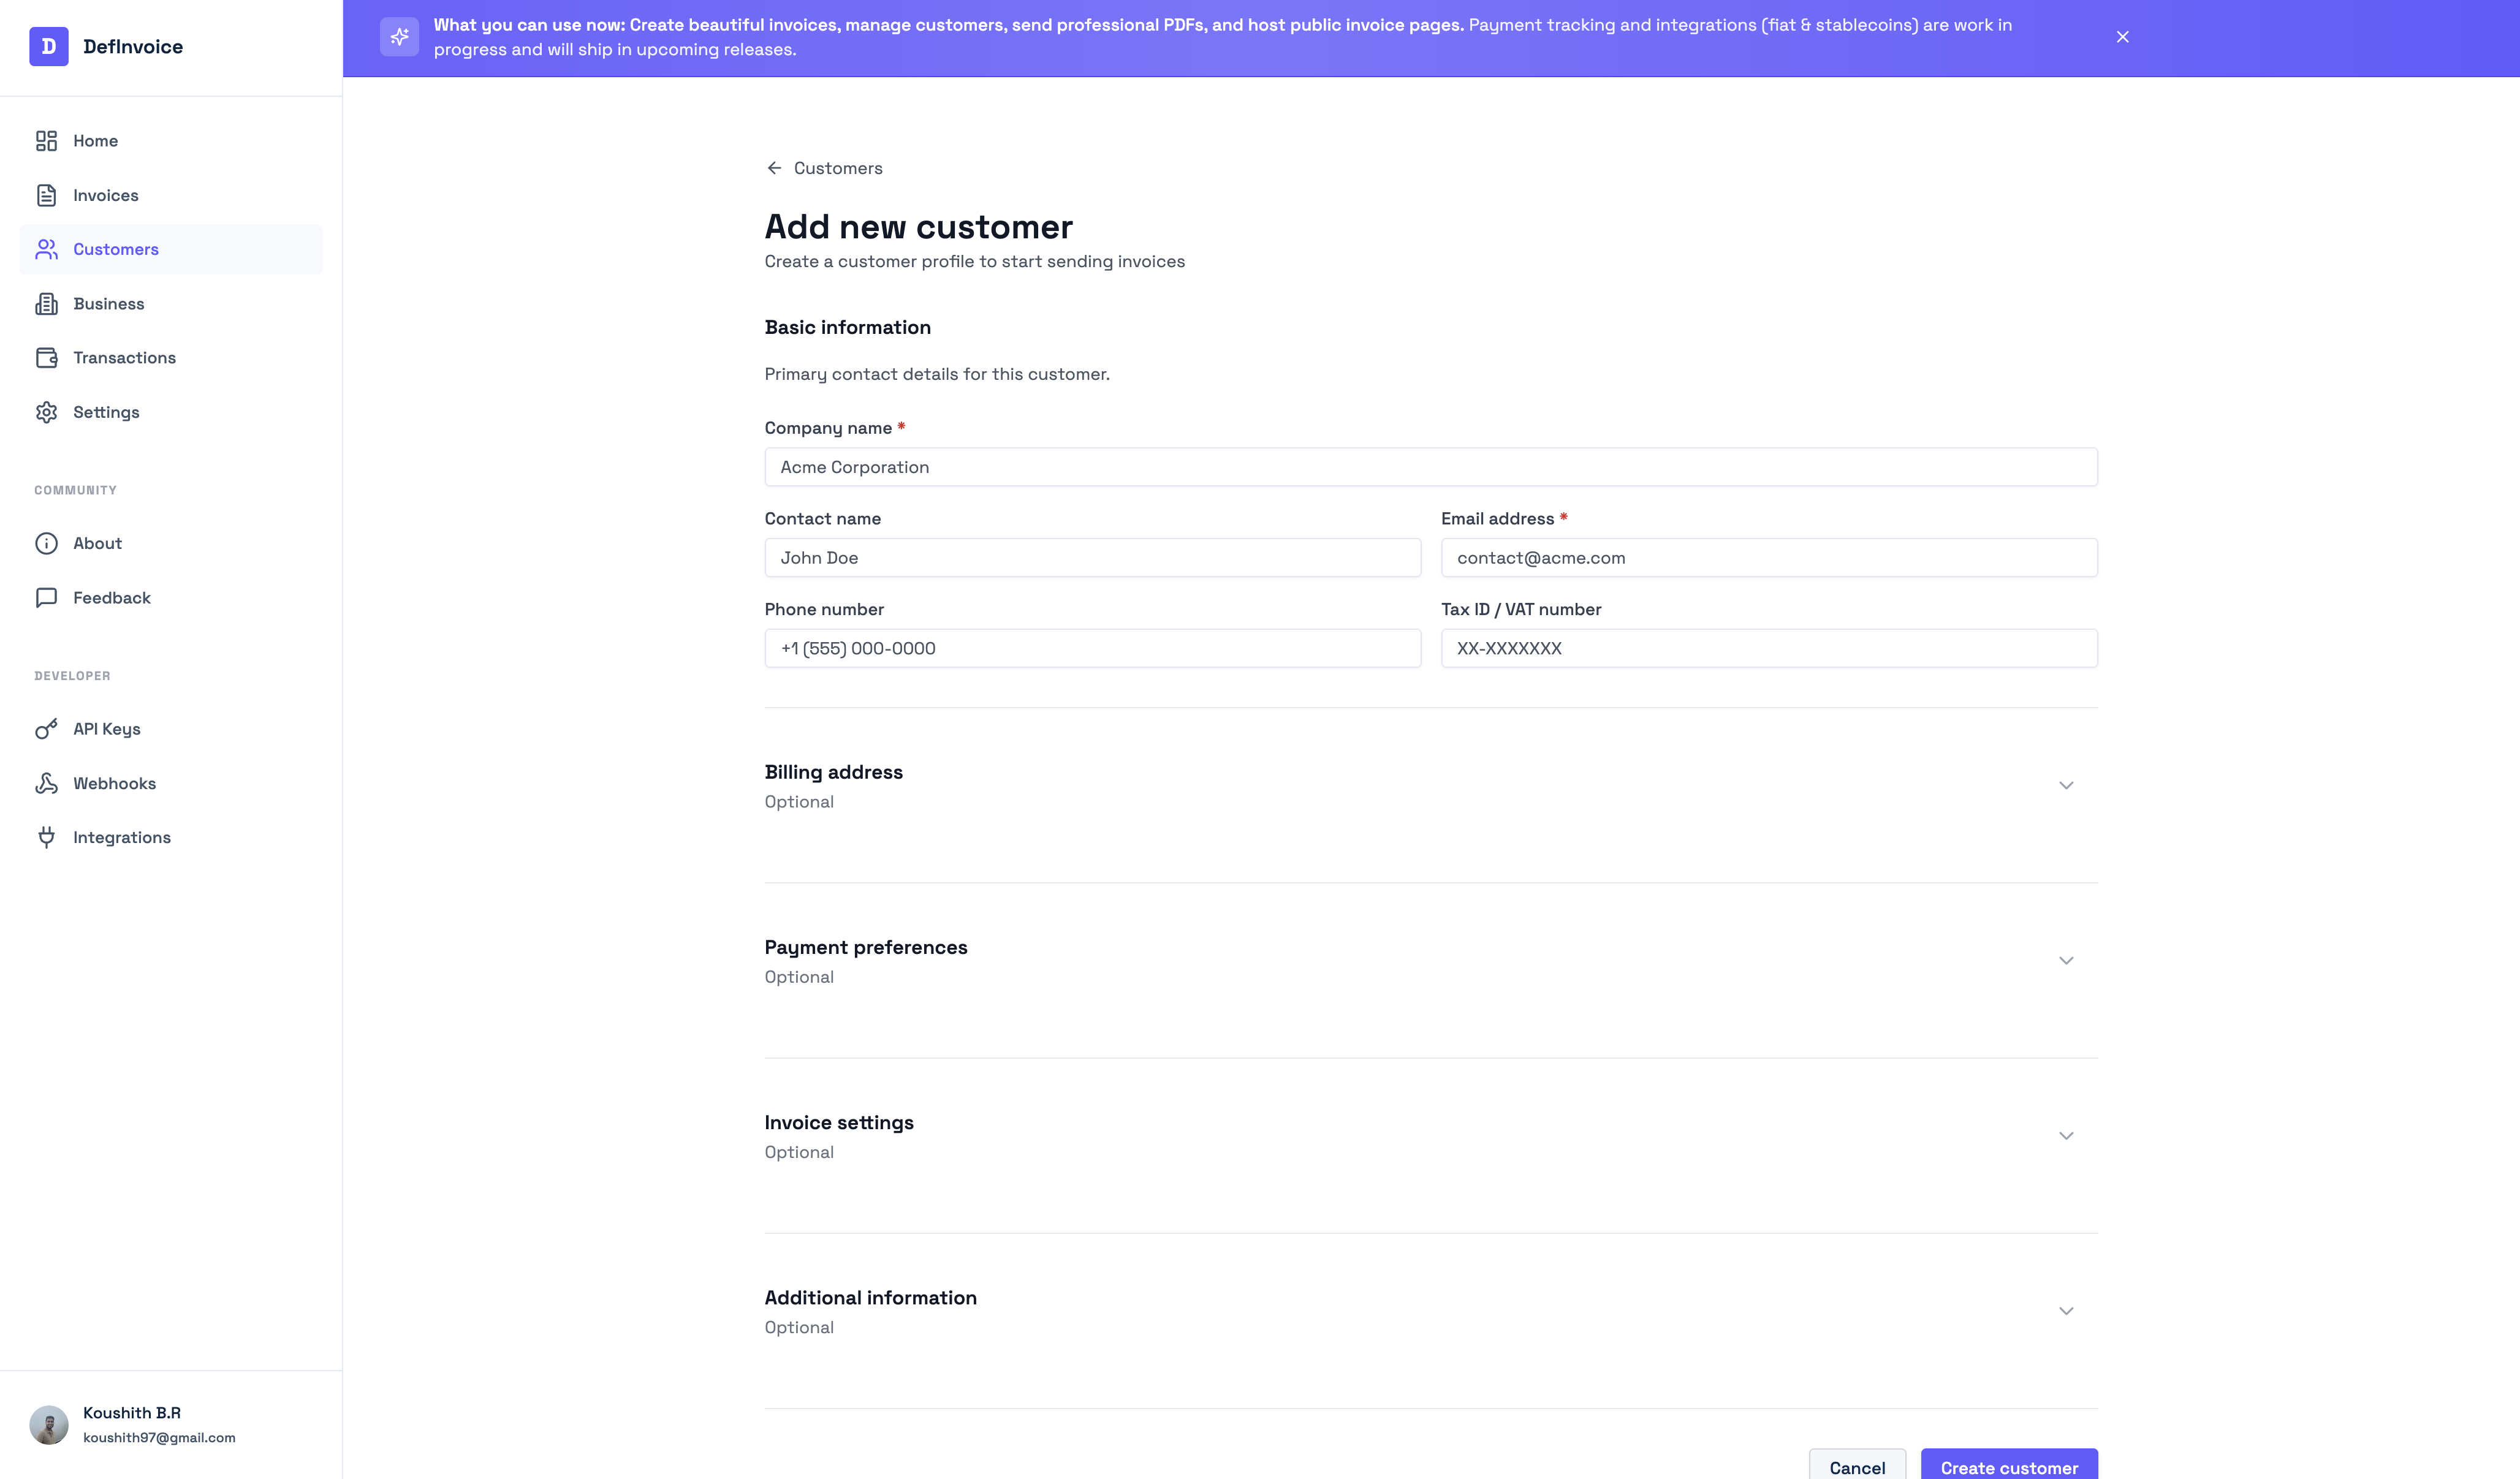Open the Feedback menu item
Screen dimensions: 2520x1479
click(x=111, y=598)
